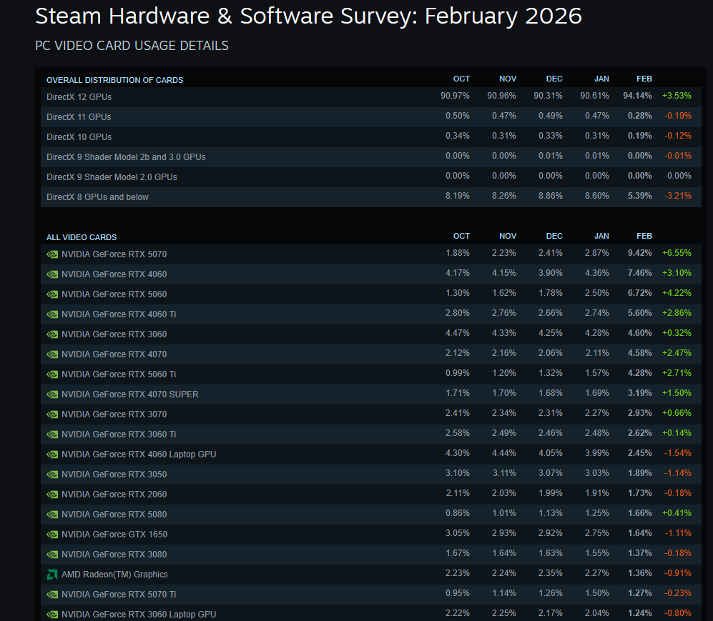
Task: Click the 3.11% NOV value for RTX 3050
Action: coord(504,473)
